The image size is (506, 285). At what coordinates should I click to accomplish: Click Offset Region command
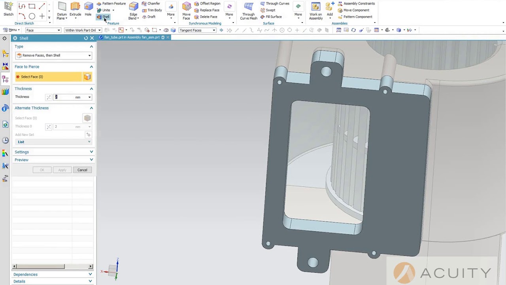[x=207, y=4]
